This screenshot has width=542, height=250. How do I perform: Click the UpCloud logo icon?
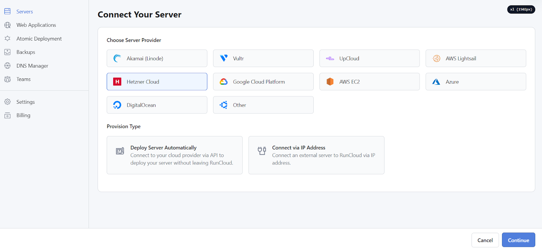click(x=330, y=58)
